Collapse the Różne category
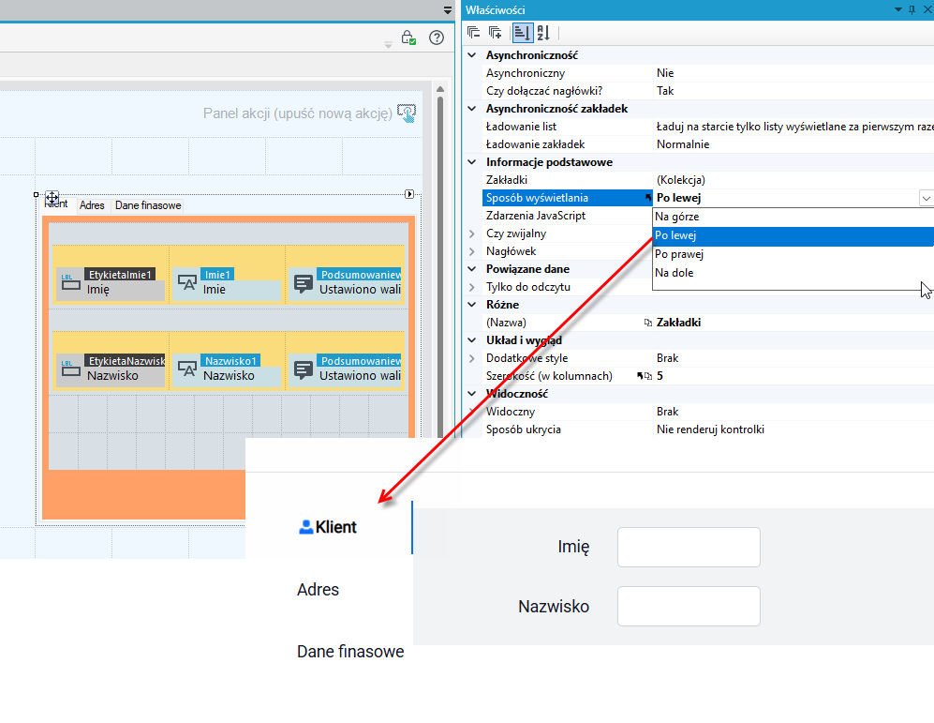The height and width of the screenshot is (723, 934). click(472, 305)
